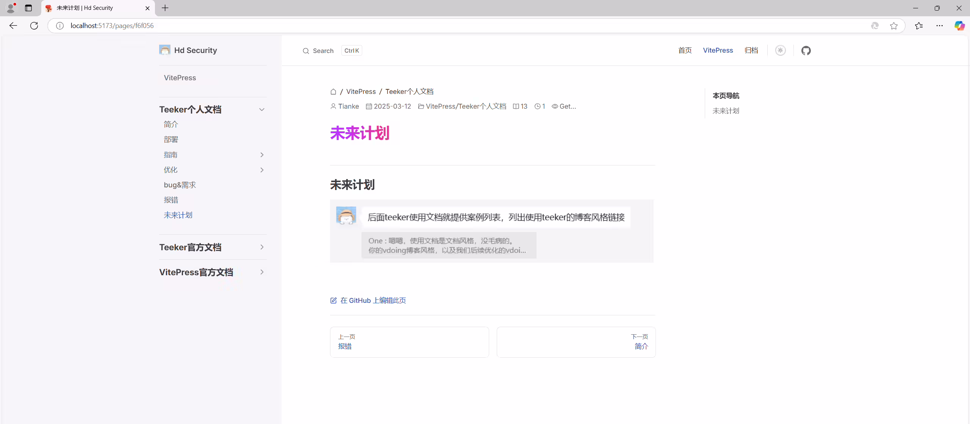The height and width of the screenshot is (424, 970).
Task: Go back with the browser back arrow
Action: 13,25
